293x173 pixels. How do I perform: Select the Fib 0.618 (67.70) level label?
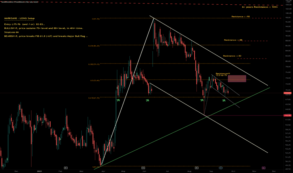pos(94,98)
